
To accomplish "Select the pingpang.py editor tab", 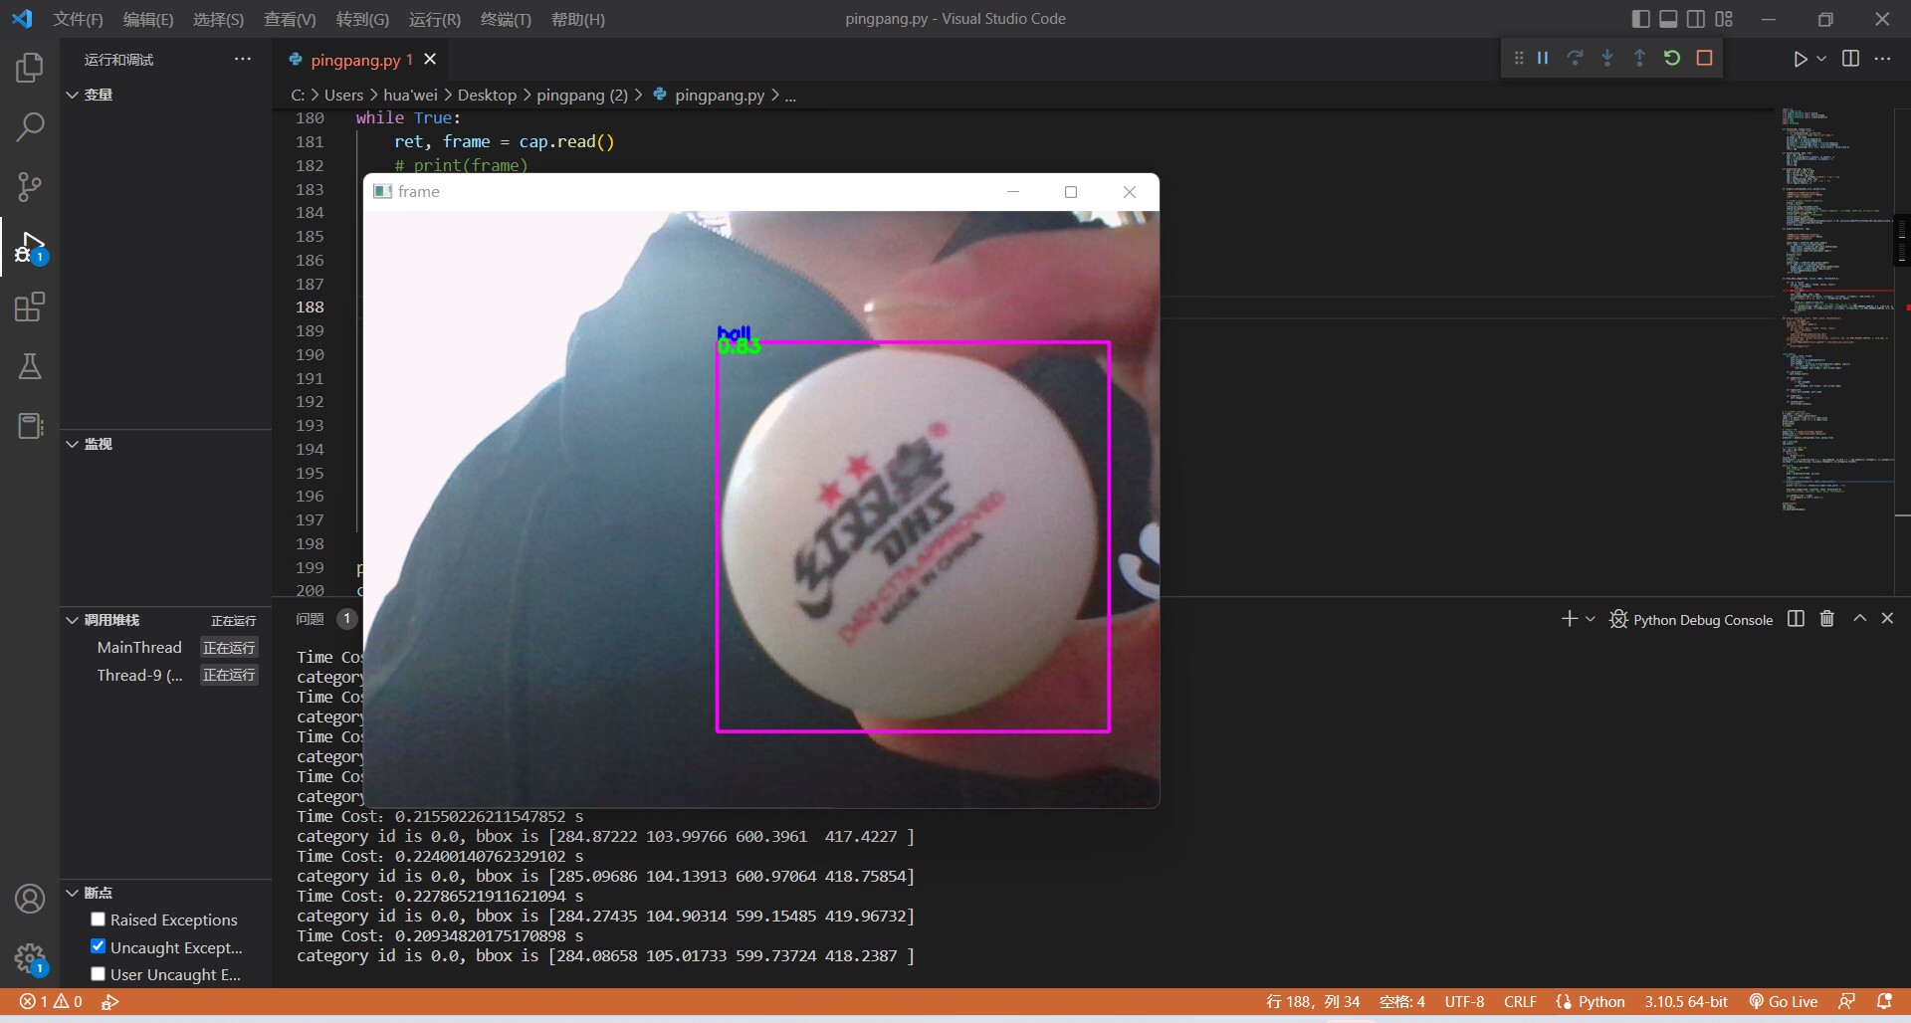I will pos(354,60).
